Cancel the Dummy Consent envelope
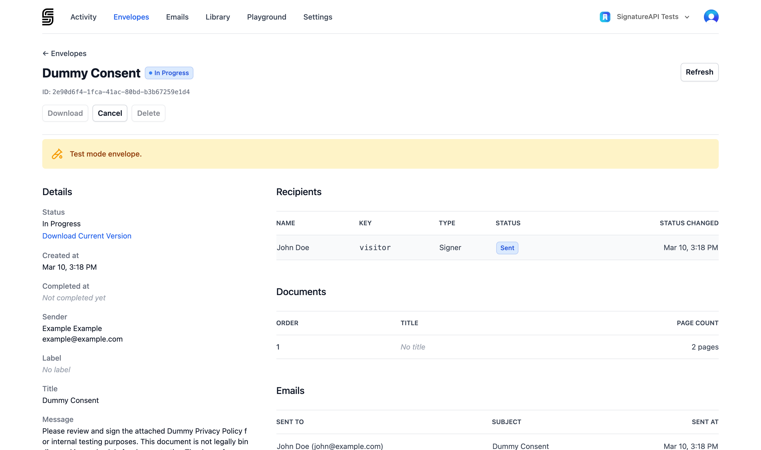Viewport: 761px width, 450px height. tap(110, 113)
